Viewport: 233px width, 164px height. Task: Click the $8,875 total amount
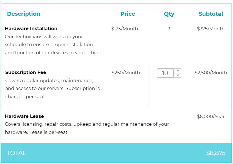point(216,153)
